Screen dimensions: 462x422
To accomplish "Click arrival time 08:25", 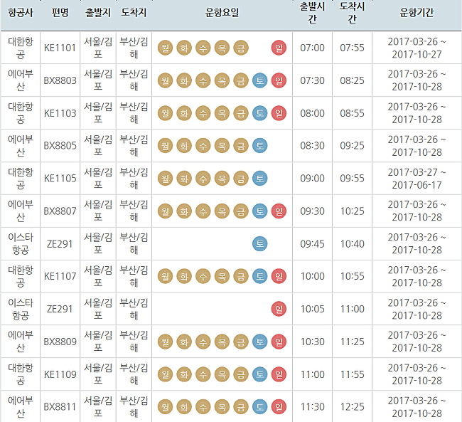I will click(x=352, y=80).
